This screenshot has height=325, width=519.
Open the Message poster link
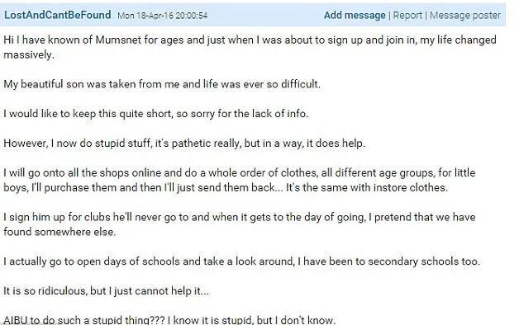pos(465,15)
